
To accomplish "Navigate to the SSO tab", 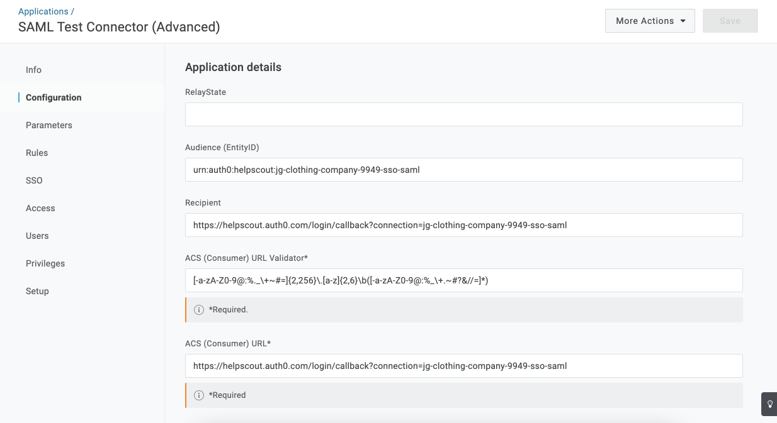I will (34, 180).
